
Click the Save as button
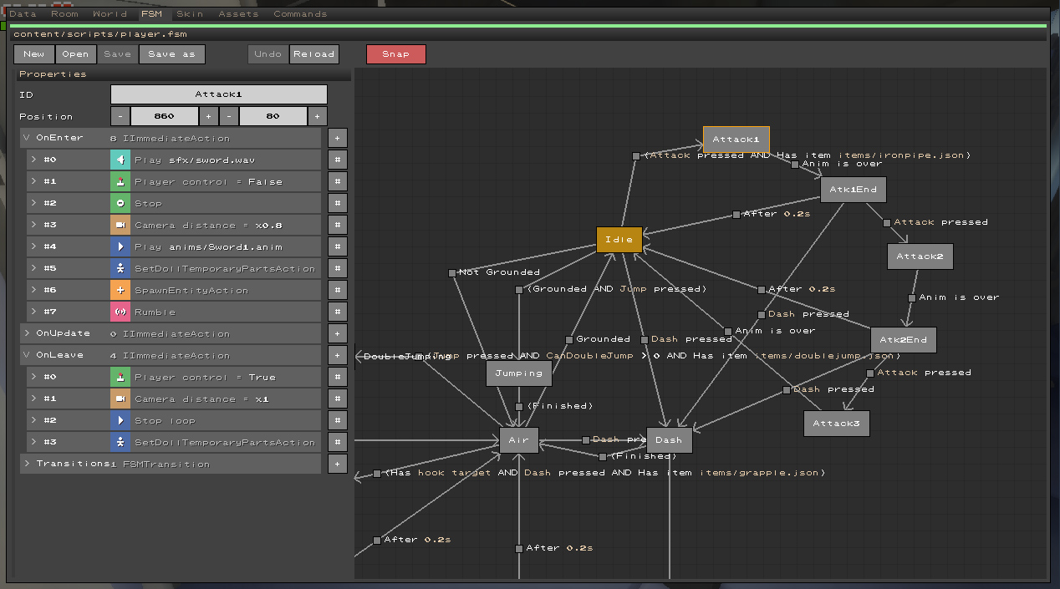(171, 54)
